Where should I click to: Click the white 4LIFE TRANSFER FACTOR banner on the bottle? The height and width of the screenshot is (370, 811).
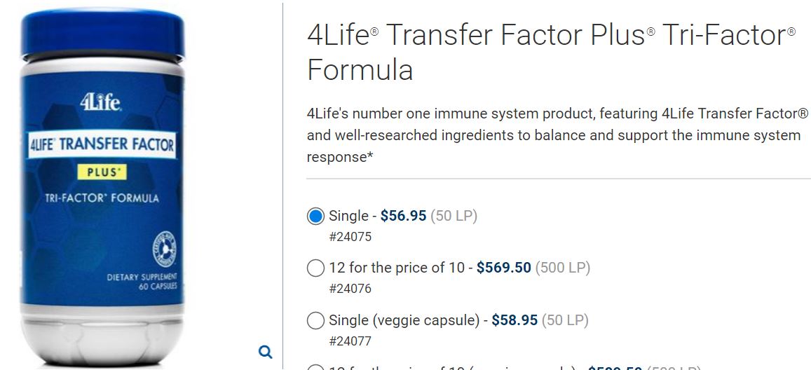pyautogui.click(x=102, y=145)
